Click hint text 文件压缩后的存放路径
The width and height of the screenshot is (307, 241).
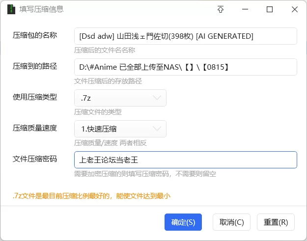(x=108, y=81)
